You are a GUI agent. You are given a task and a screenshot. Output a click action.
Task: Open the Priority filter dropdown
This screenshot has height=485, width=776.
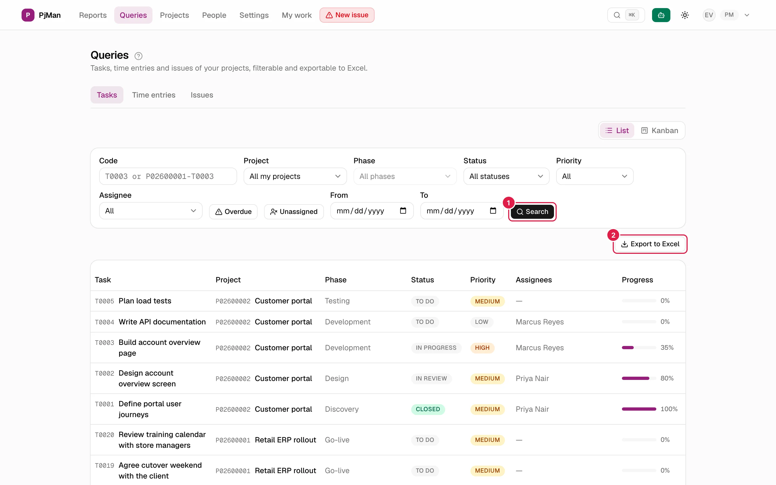pyautogui.click(x=595, y=176)
